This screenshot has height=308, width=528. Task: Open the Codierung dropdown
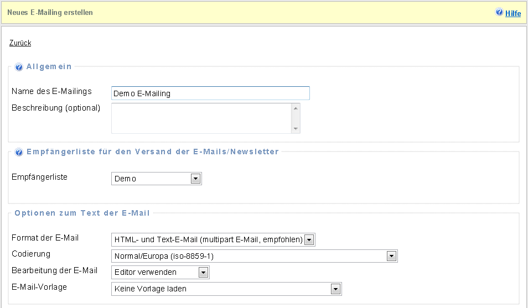(x=254, y=256)
